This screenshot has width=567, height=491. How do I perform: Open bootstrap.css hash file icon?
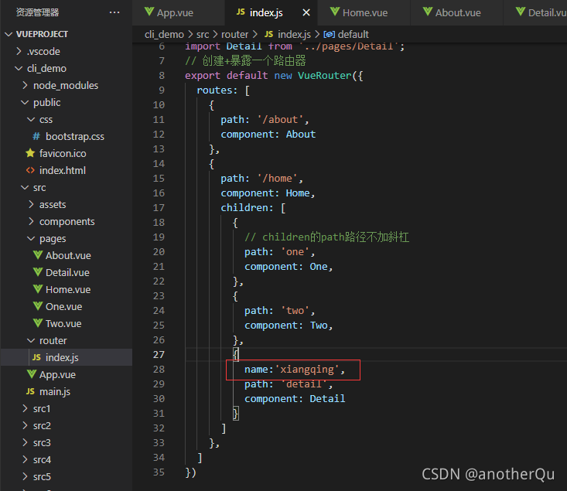(36, 136)
